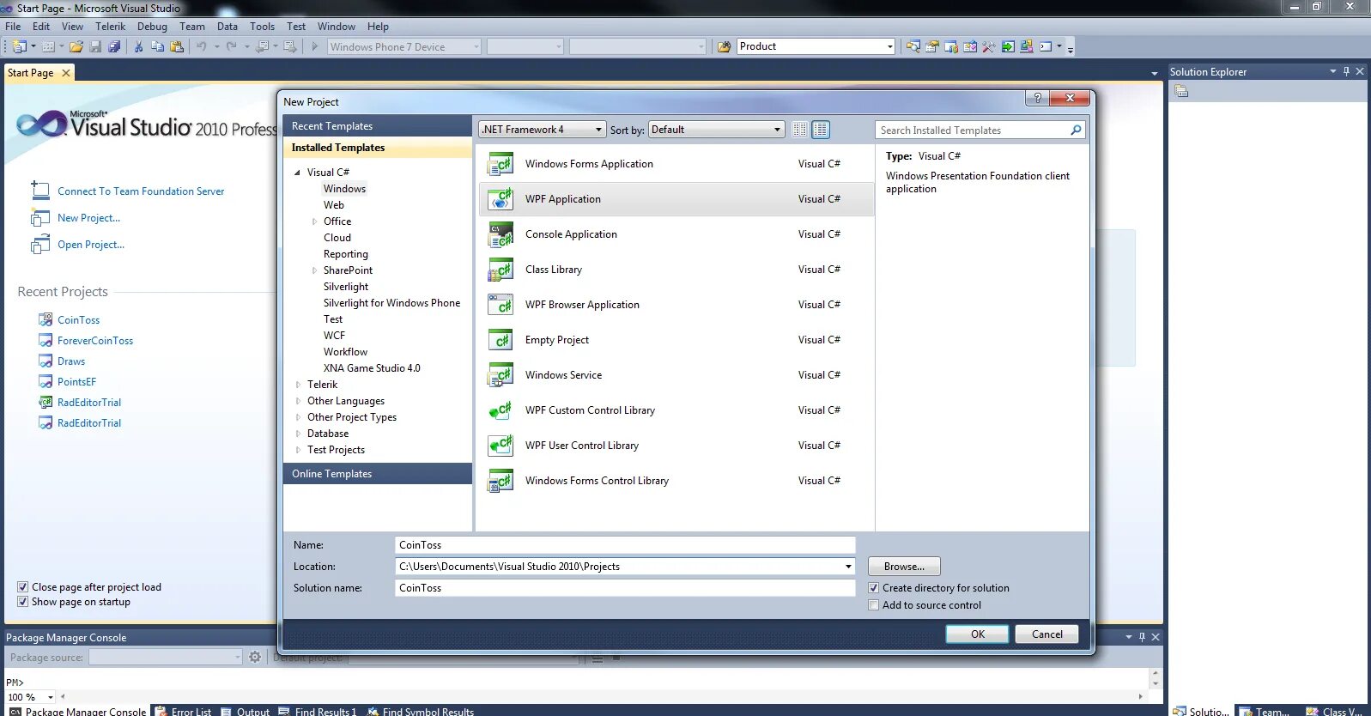Open the File menu
The height and width of the screenshot is (716, 1371).
click(x=13, y=27)
